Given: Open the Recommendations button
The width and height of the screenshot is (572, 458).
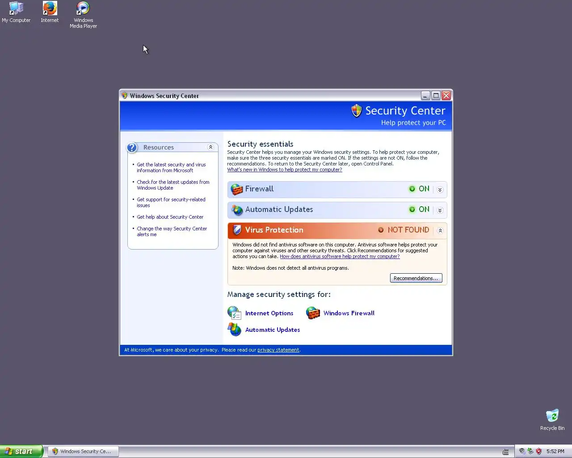Looking at the screenshot, I should 416,278.
